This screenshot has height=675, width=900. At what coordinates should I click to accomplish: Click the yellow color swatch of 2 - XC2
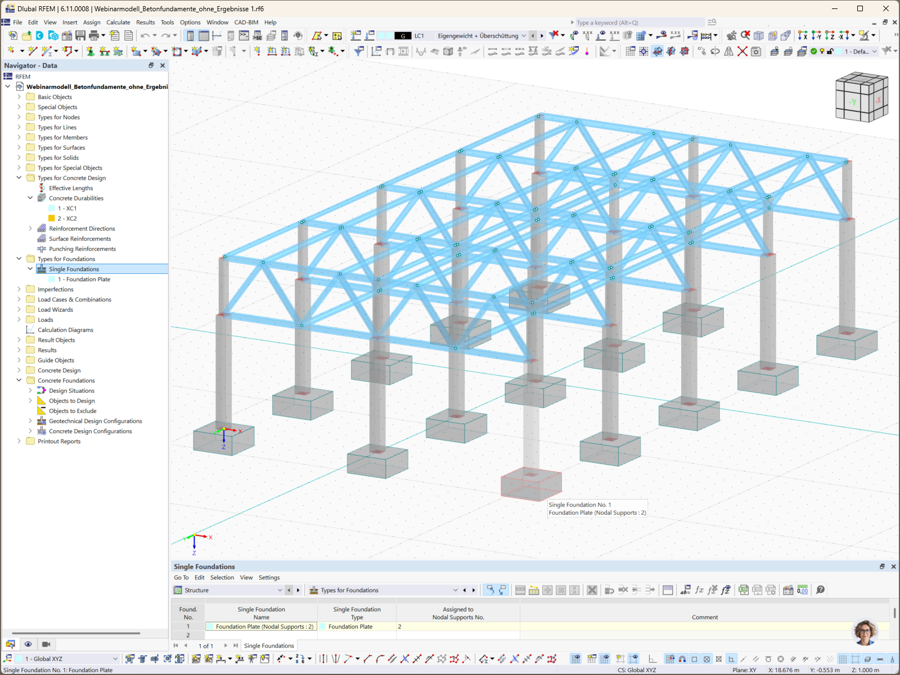(x=52, y=218)
